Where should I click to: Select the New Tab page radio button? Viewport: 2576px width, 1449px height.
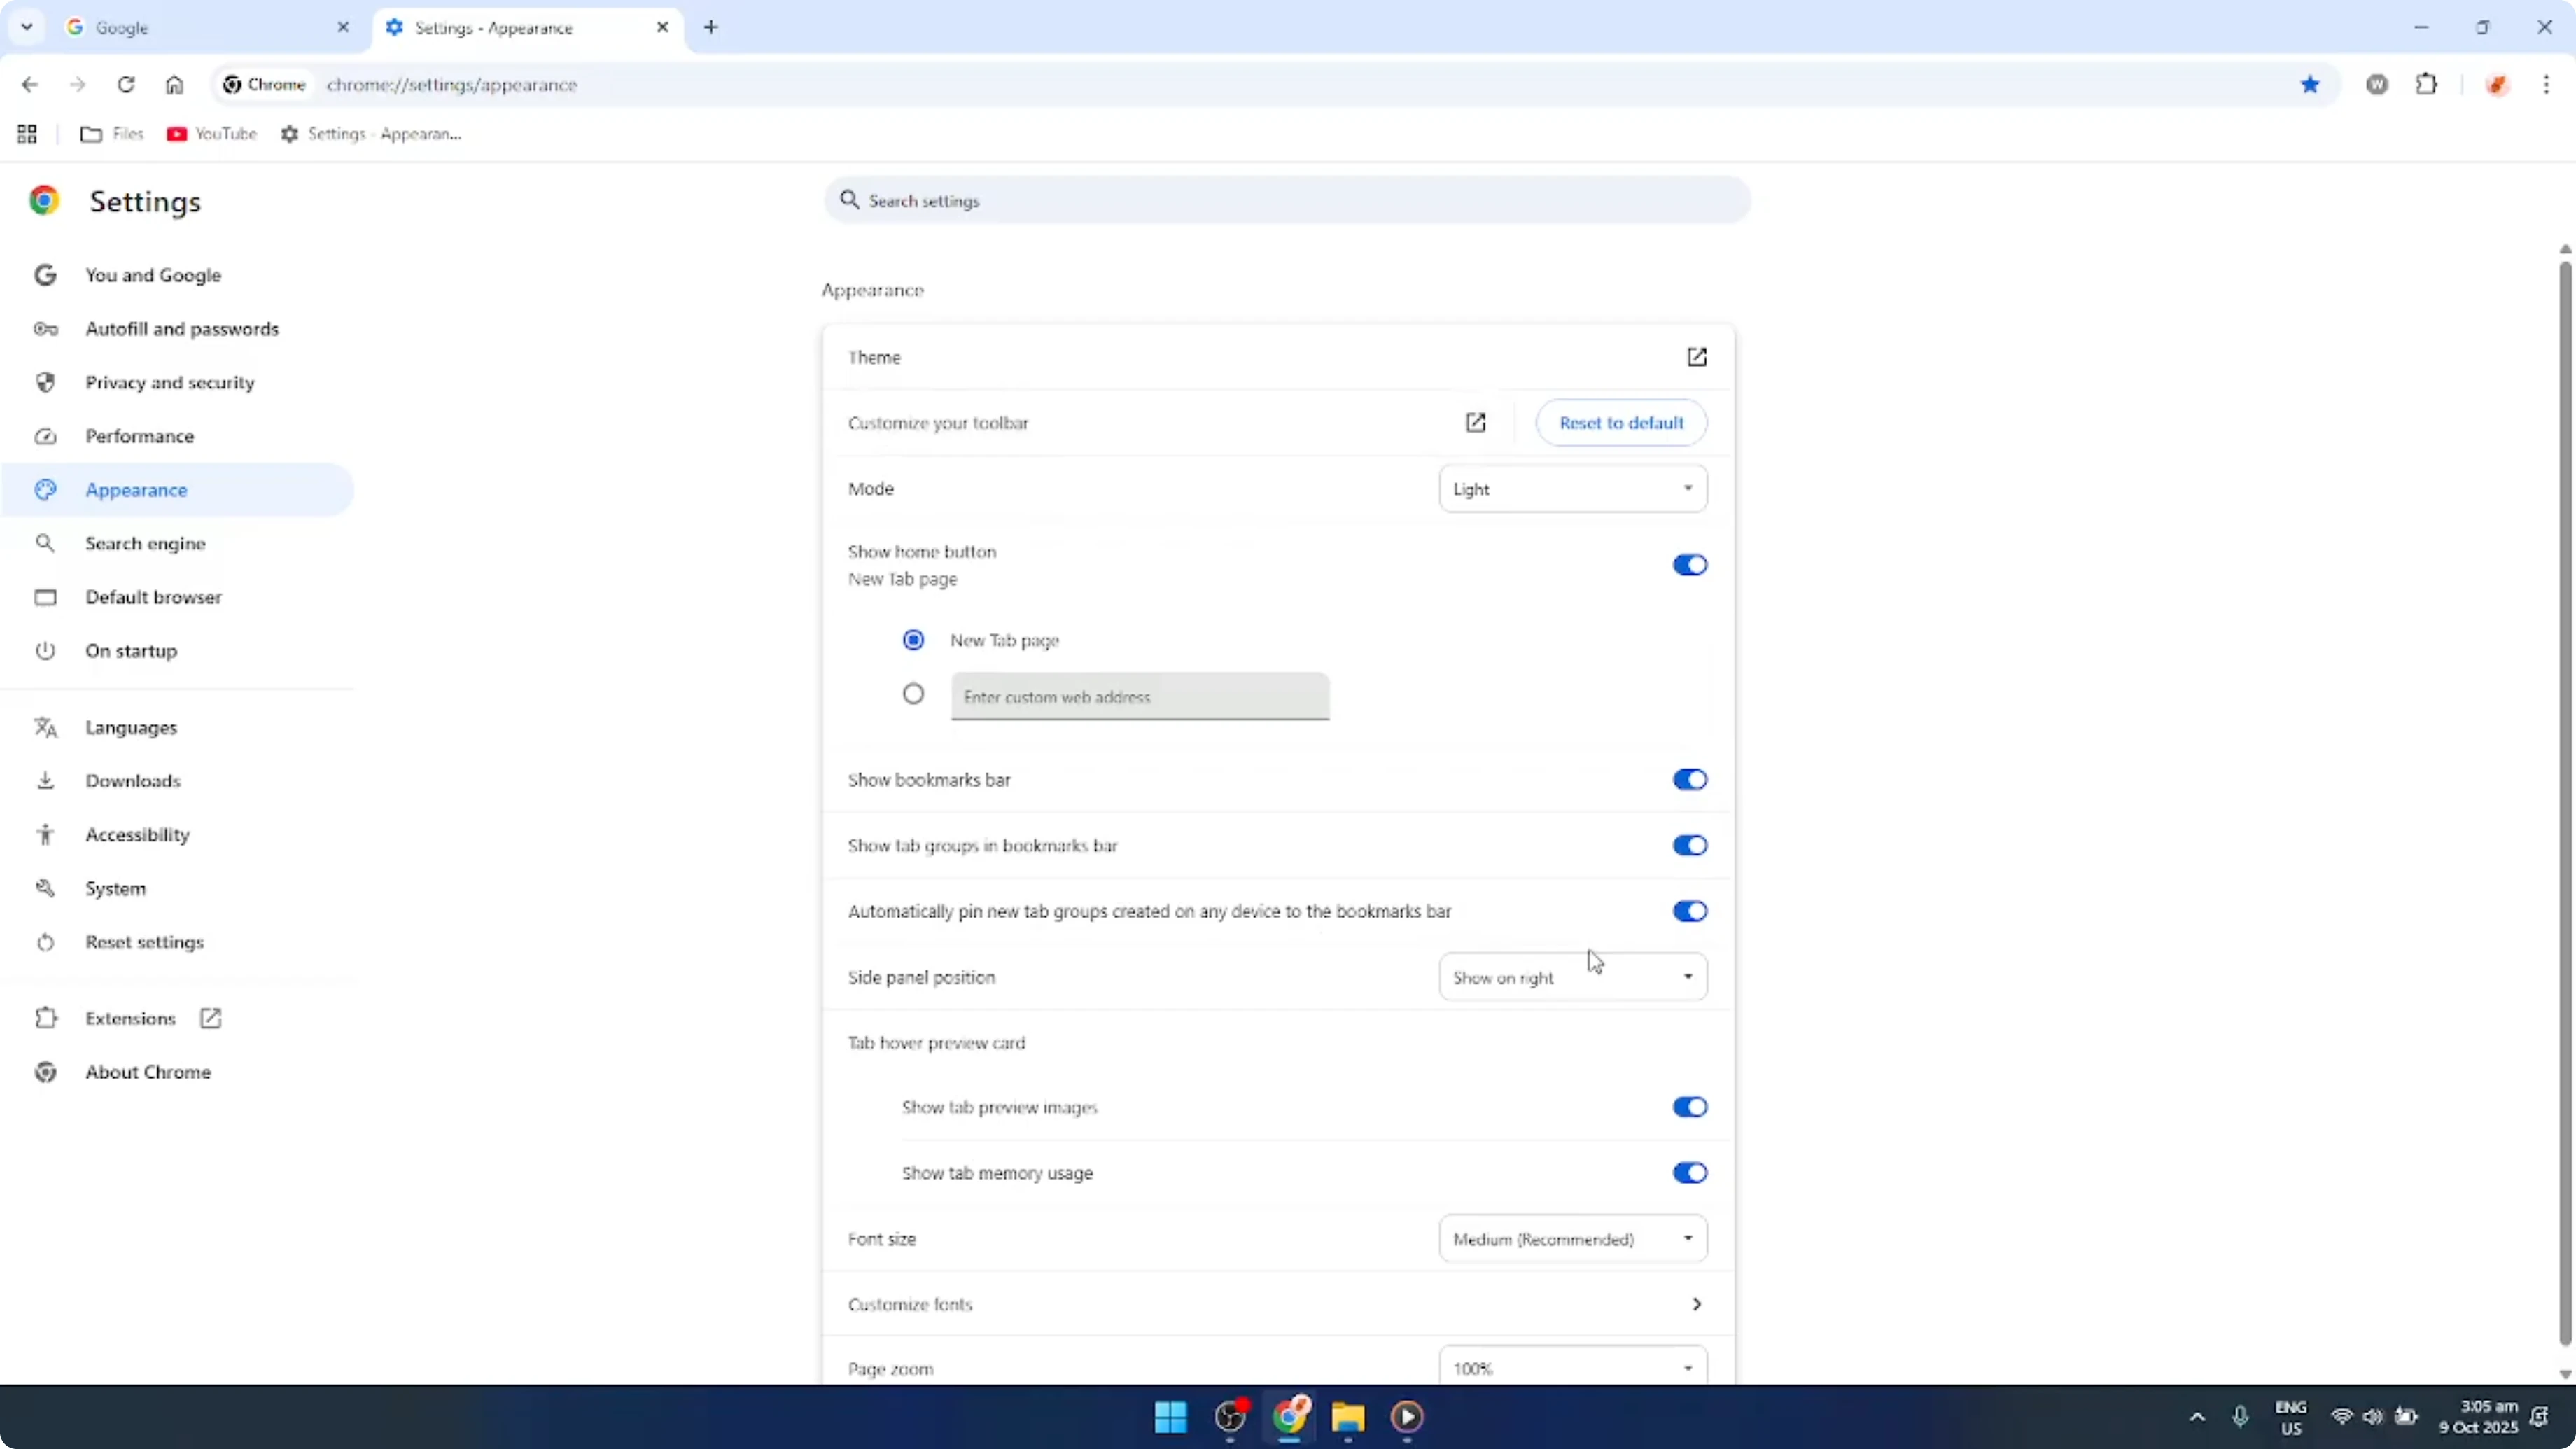coord(913,640)
